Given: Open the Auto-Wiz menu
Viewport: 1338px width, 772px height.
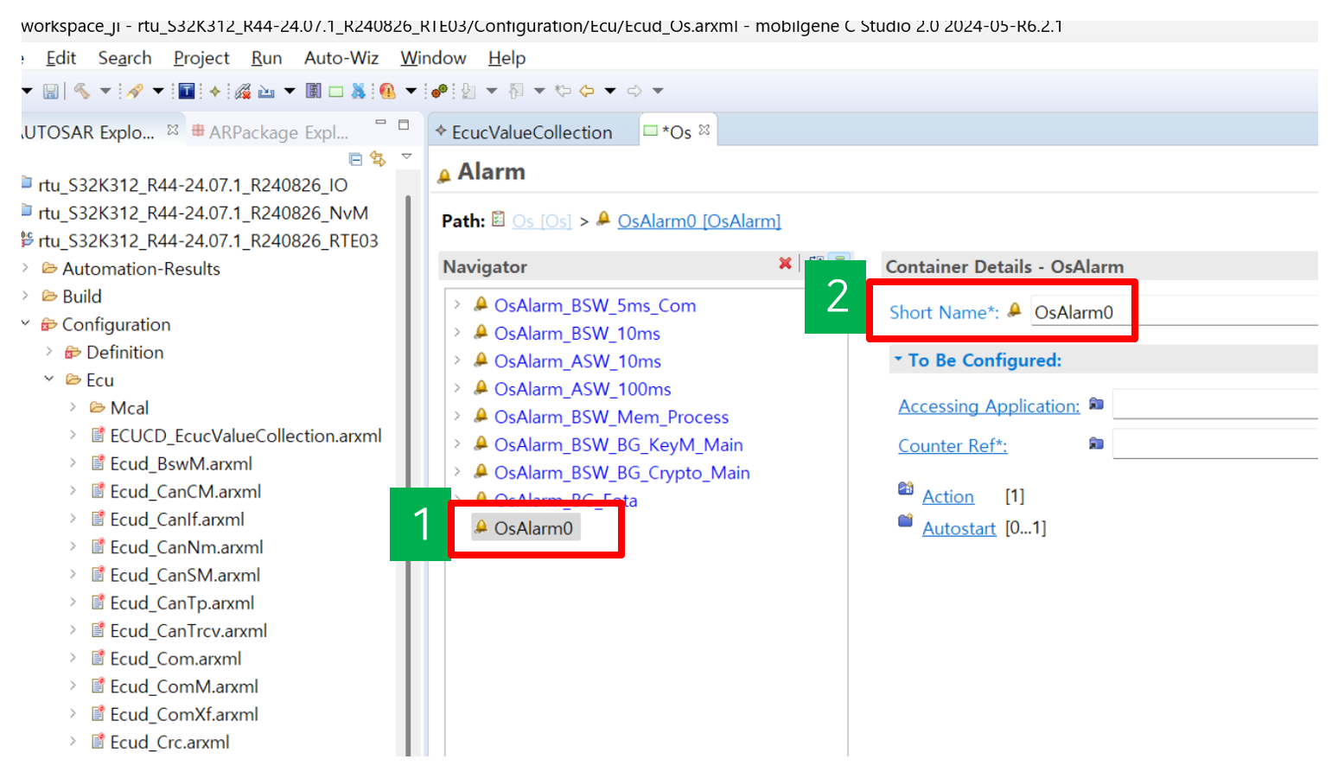Looking at the screenshot, I should [x=341, y=58].
